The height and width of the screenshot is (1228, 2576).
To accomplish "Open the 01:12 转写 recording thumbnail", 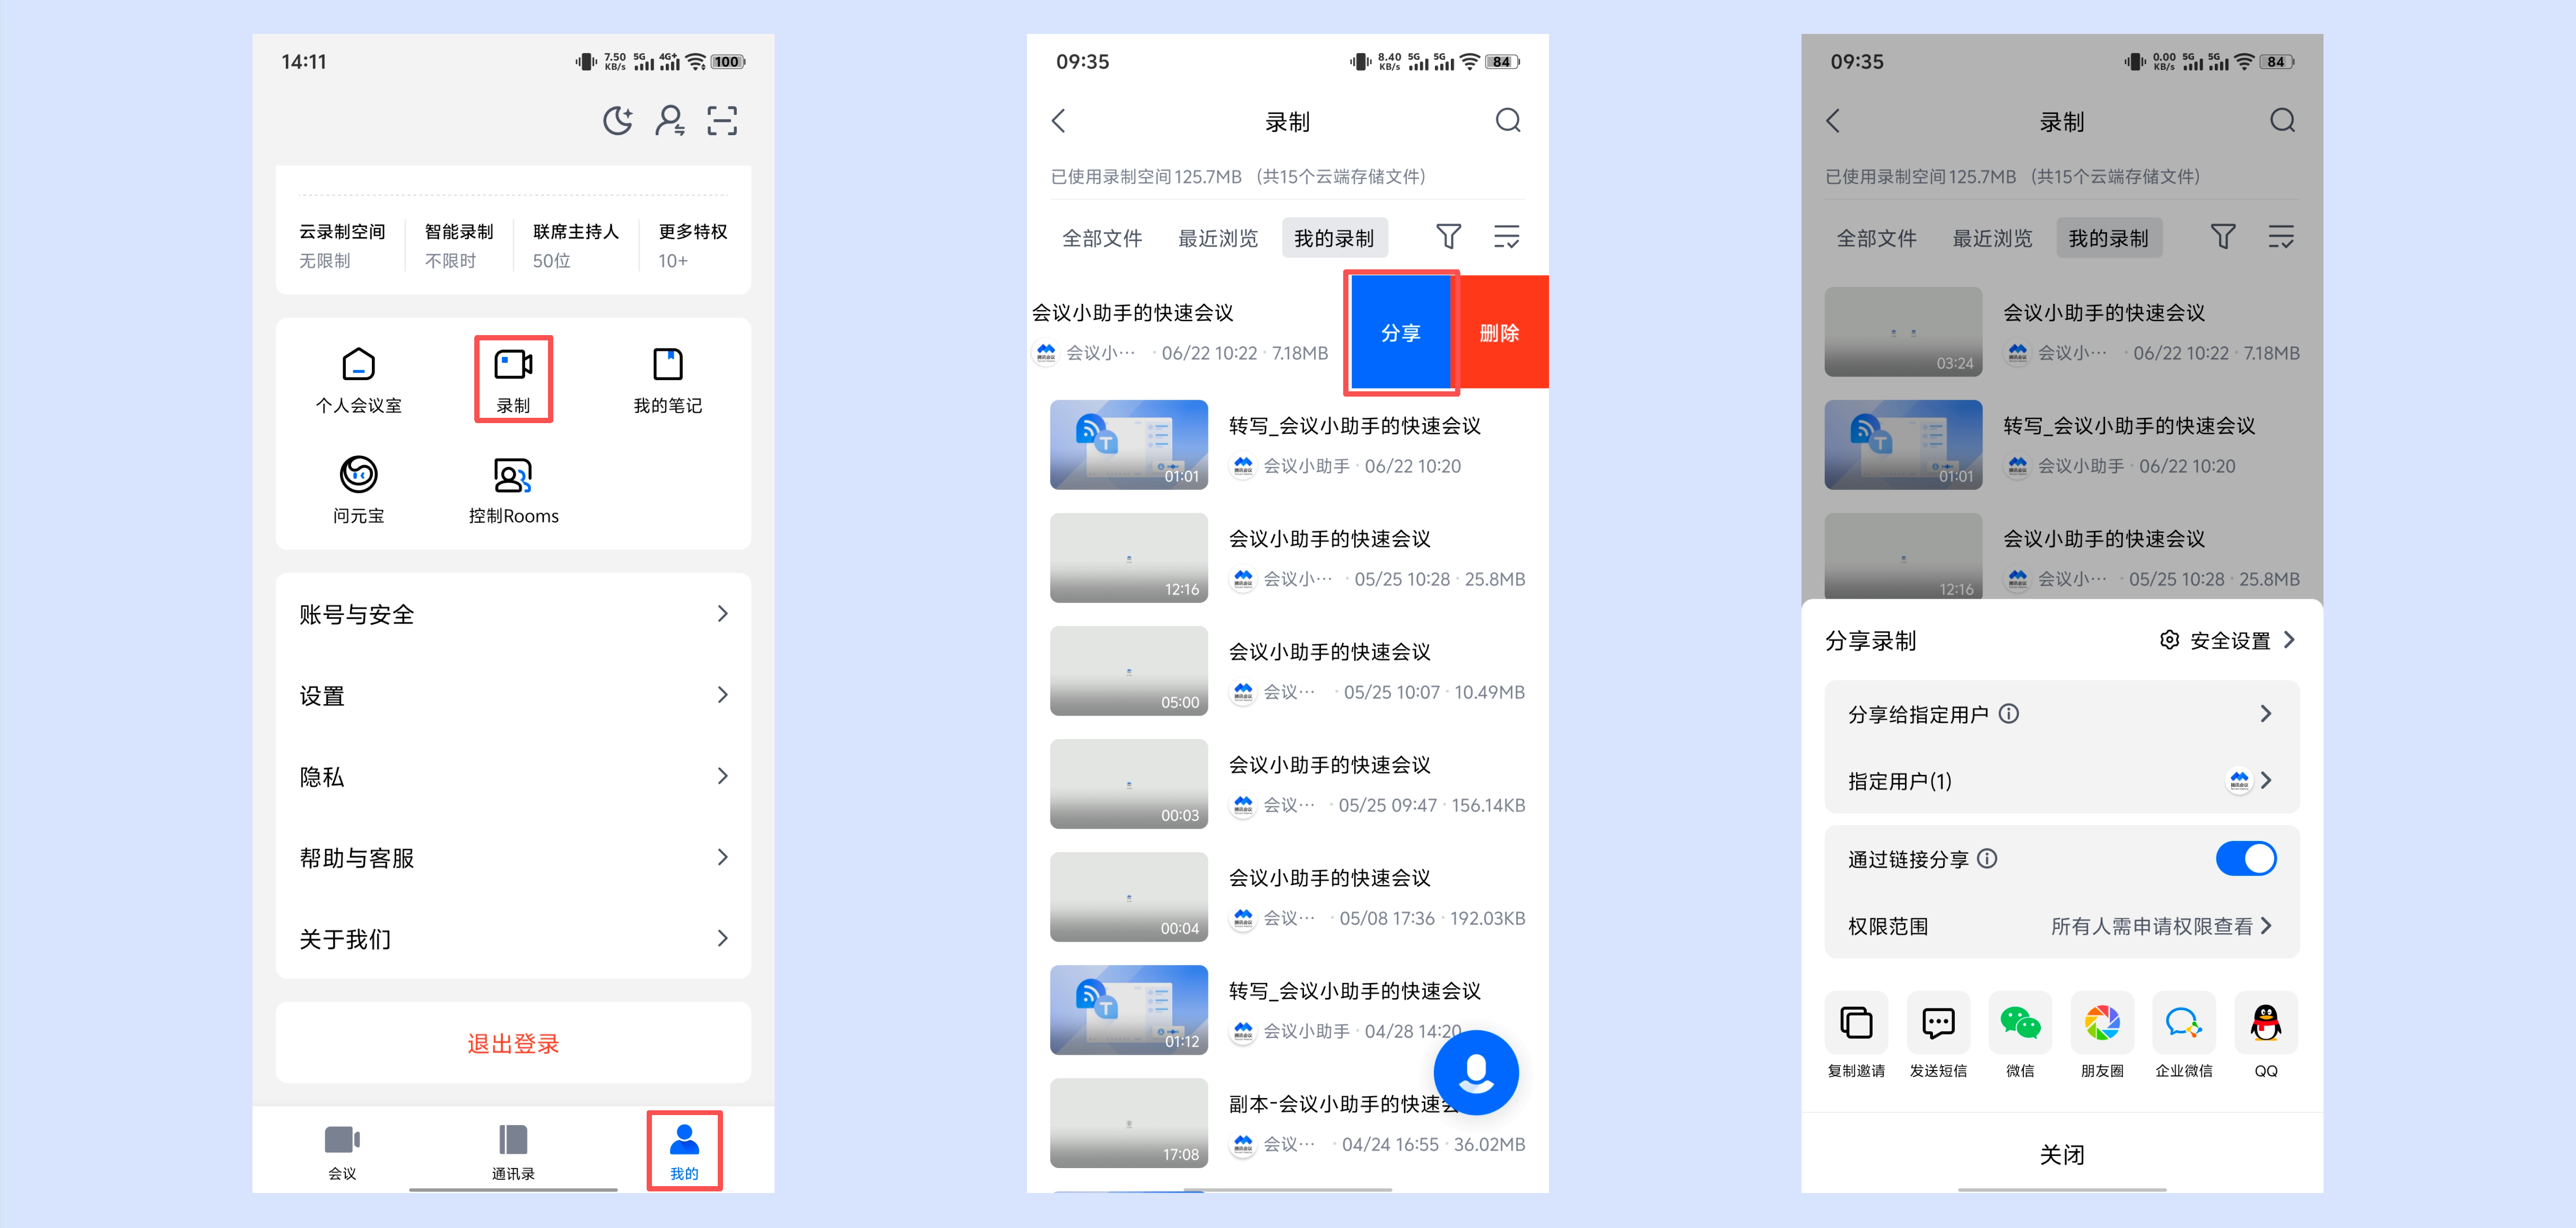I will click(1128, 1010).
